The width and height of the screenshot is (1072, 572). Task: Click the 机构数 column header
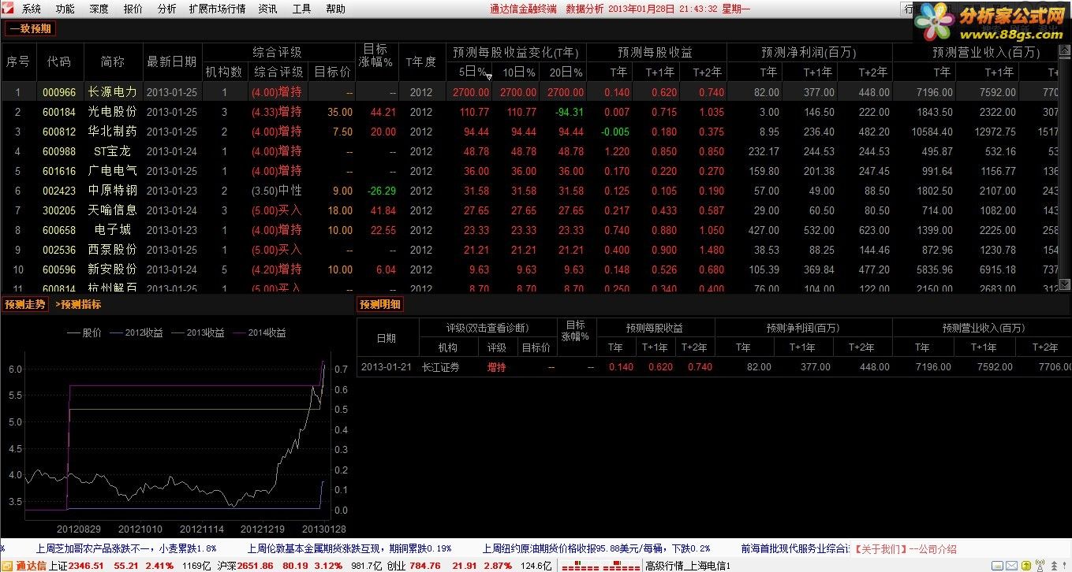224,72
